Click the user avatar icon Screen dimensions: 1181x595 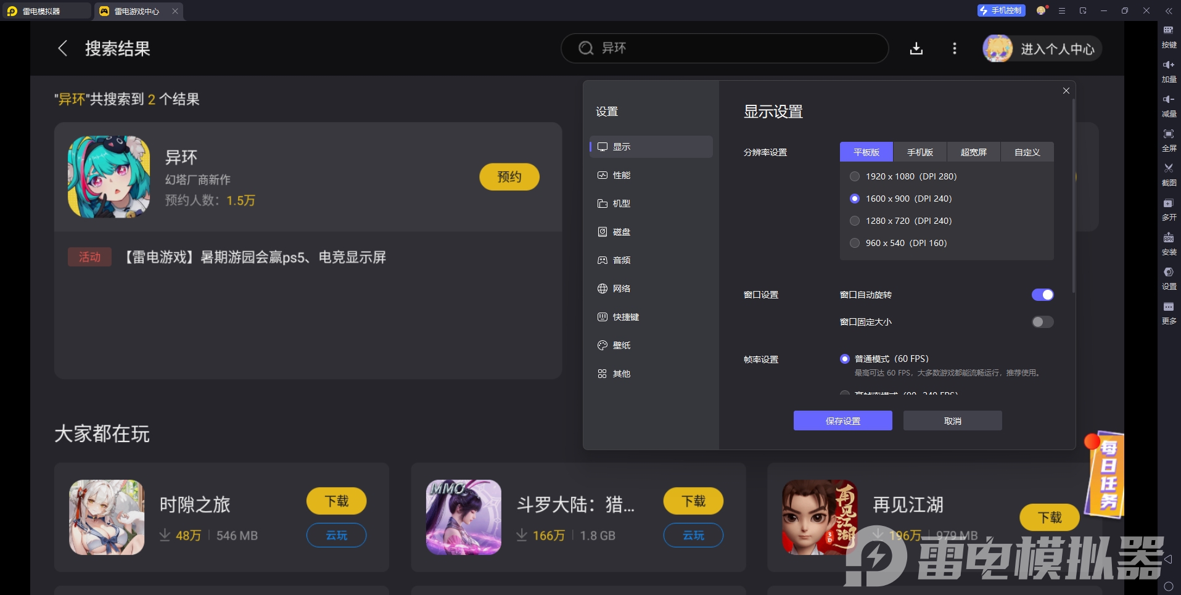coord(998,49)
